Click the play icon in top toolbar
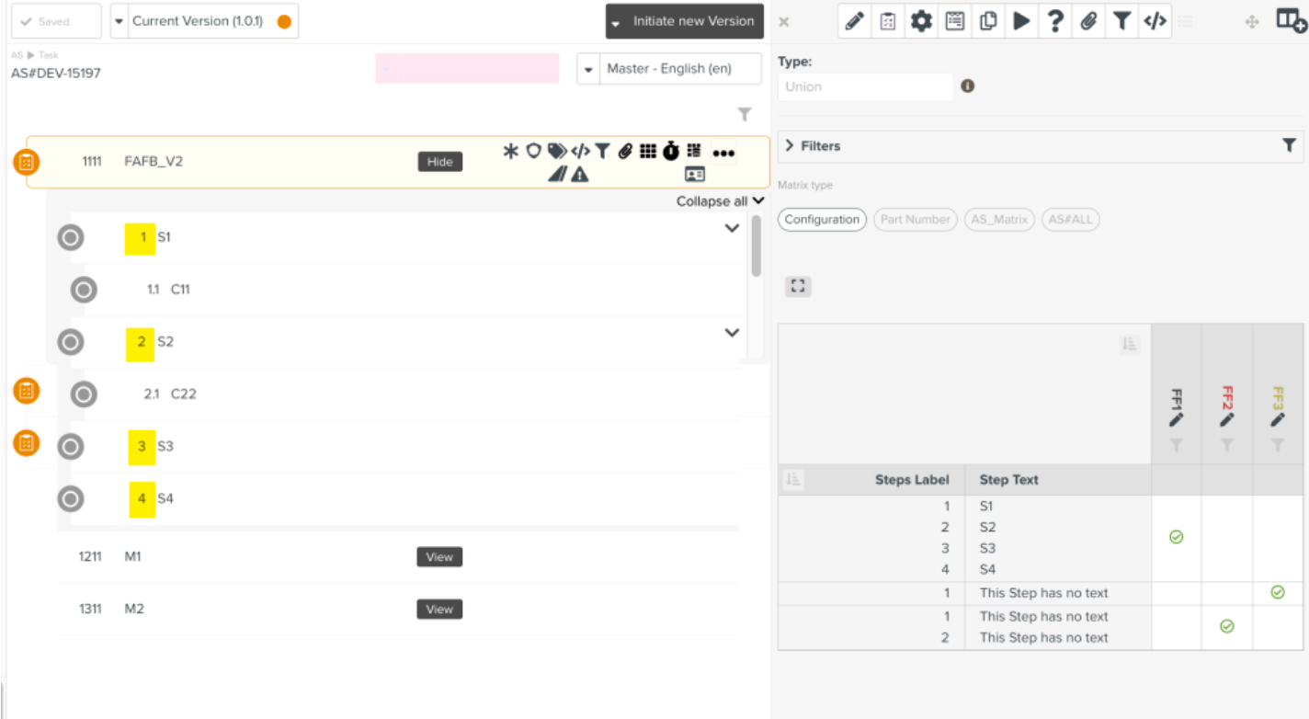Image resolution: width=1309 pixels, height=719 pixels. (x=1021, y=21)
